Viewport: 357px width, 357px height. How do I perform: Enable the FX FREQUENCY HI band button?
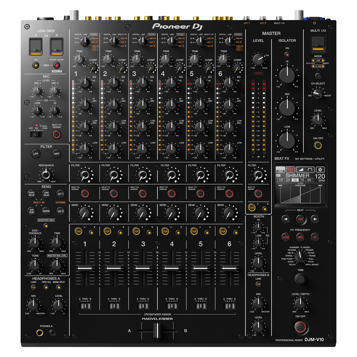[315, 237]
